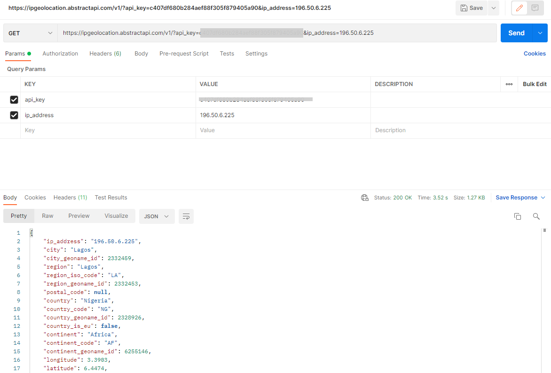Select the Raw view
551x373 pixels.
pos(47,216)
